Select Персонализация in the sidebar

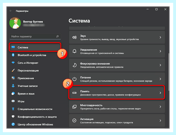coord(28,70)
